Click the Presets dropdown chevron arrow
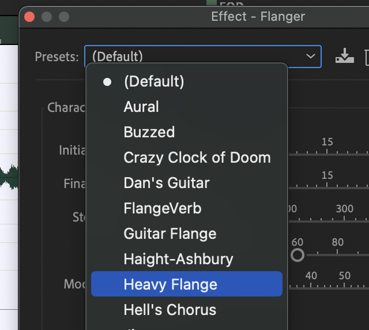 pyautogui.click(x=311, y=56)
